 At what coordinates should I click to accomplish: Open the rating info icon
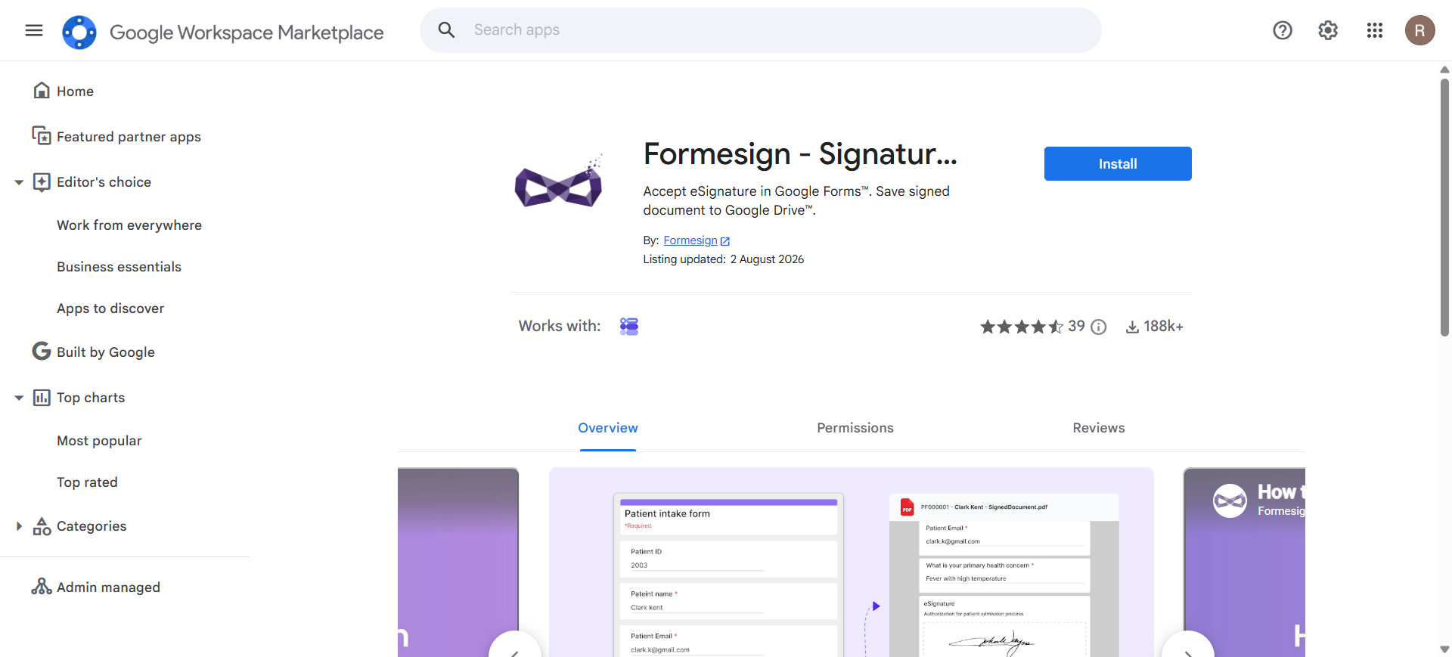(x=1099, y=327)
